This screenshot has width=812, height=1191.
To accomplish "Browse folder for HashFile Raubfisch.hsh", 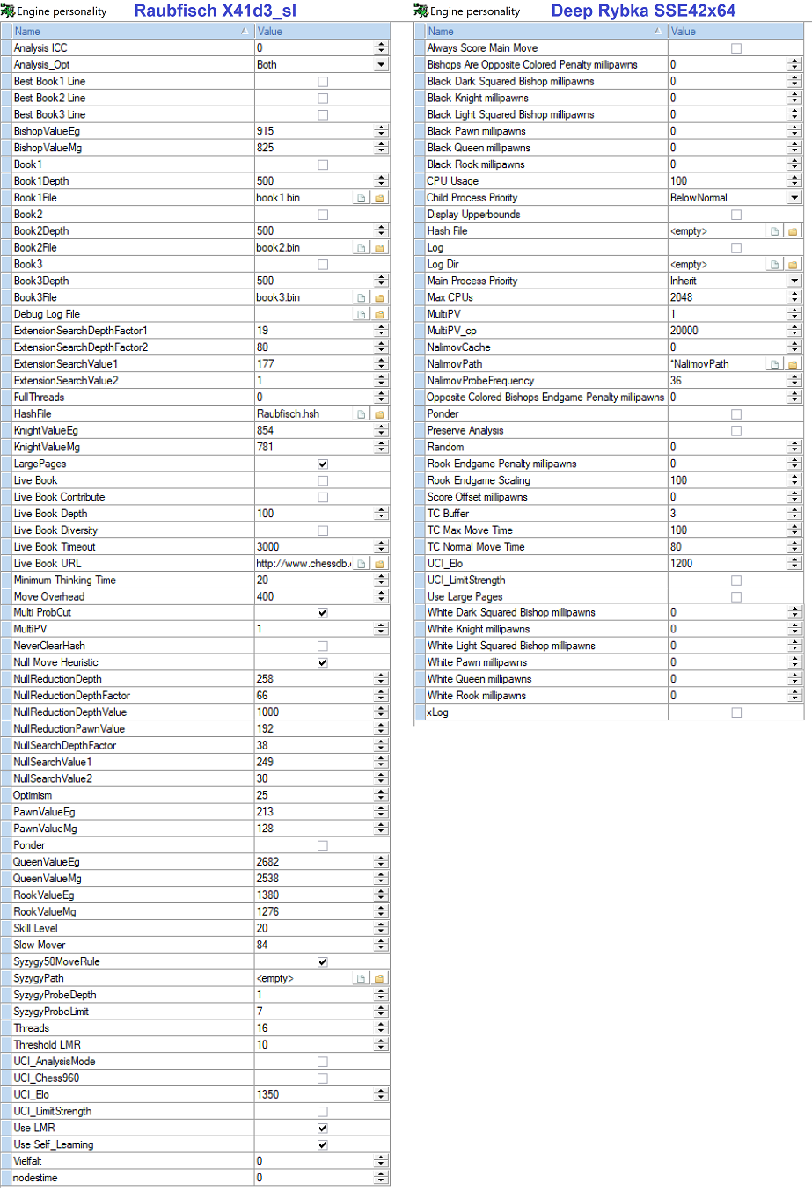I will [379, 414].
